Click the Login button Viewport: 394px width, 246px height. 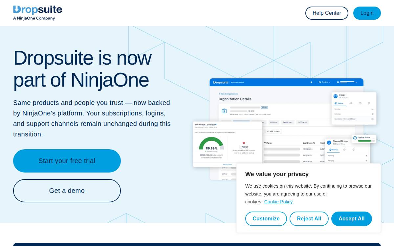coord(367,13)
